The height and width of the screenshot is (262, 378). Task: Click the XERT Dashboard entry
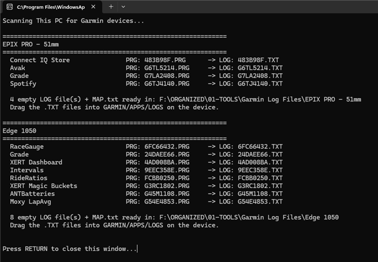36,162
